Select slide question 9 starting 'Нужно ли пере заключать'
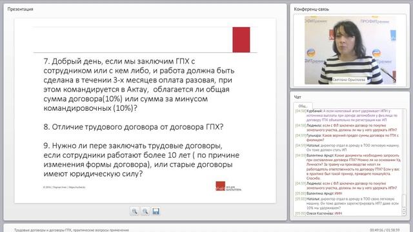This screenshot has height=232, width=413. click(141, 160)
